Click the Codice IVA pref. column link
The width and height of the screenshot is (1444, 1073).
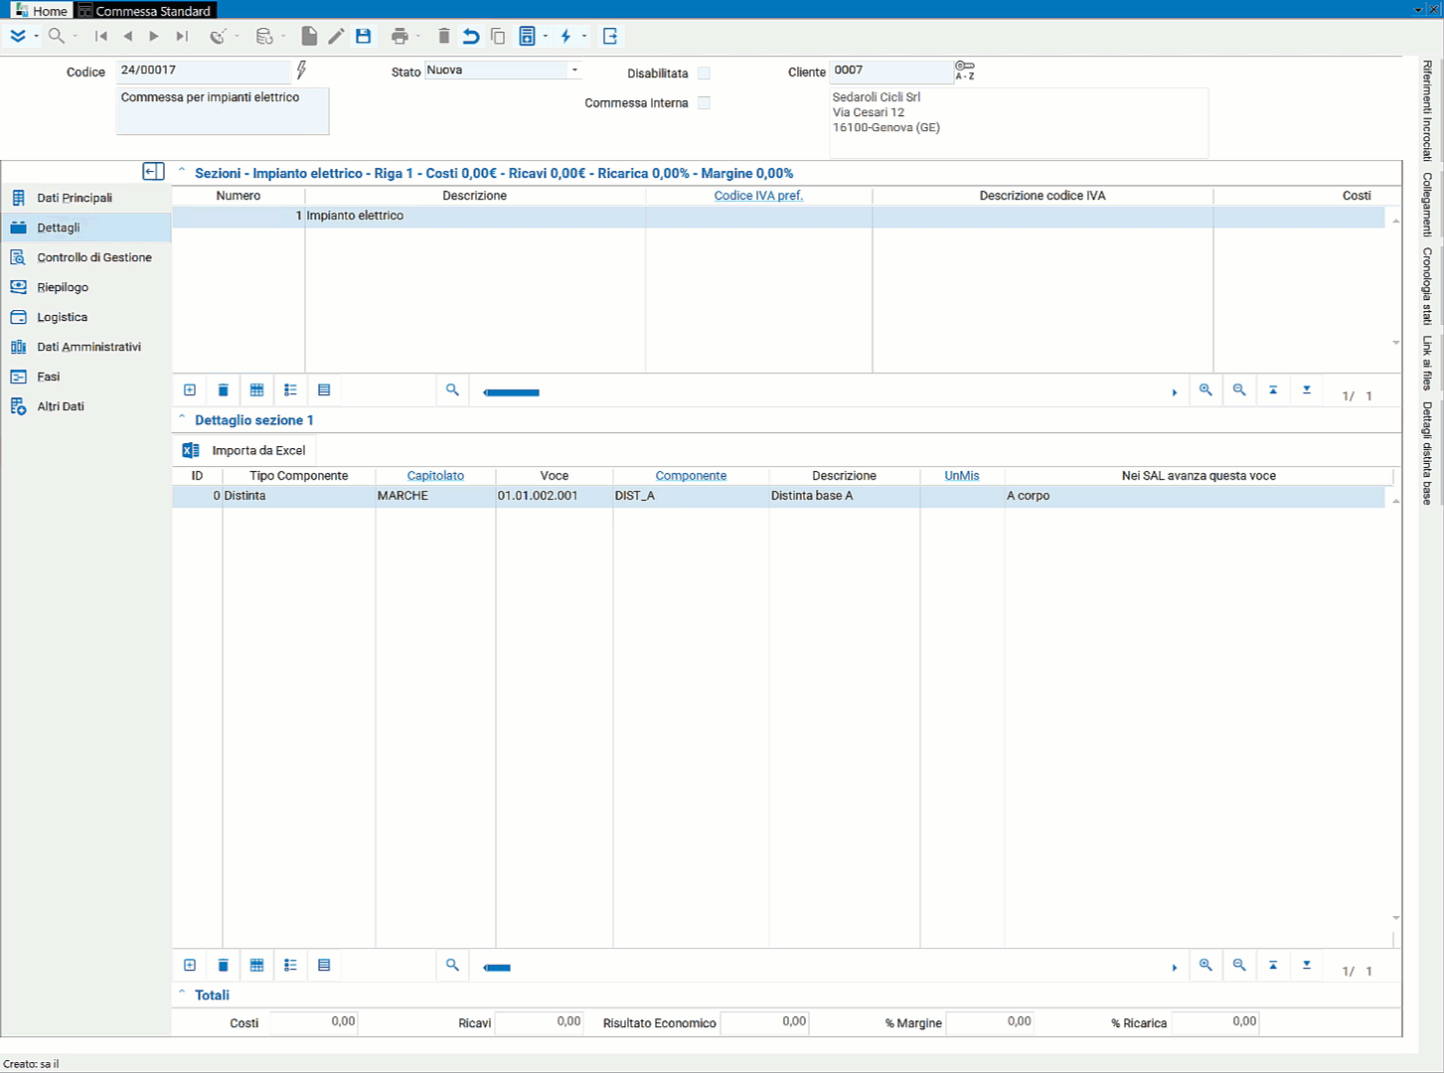[x=758, y=196]
